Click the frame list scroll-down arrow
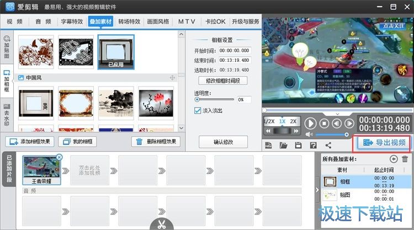The image size is (414, 230). point(181,128)
